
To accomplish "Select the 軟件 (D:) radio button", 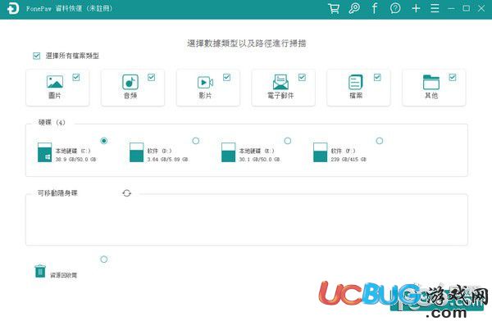I will pos(196,141).
